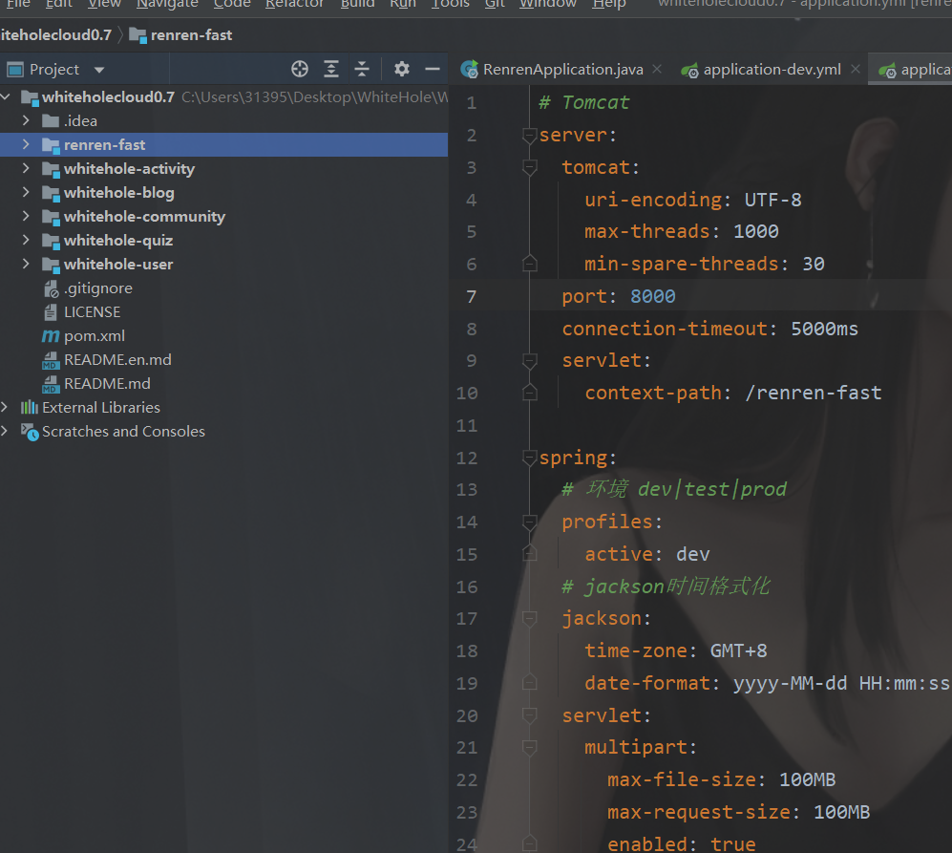Click the Markdown icon beside README.md
Screen dimensions: 952x853
(x=51, y=384)
